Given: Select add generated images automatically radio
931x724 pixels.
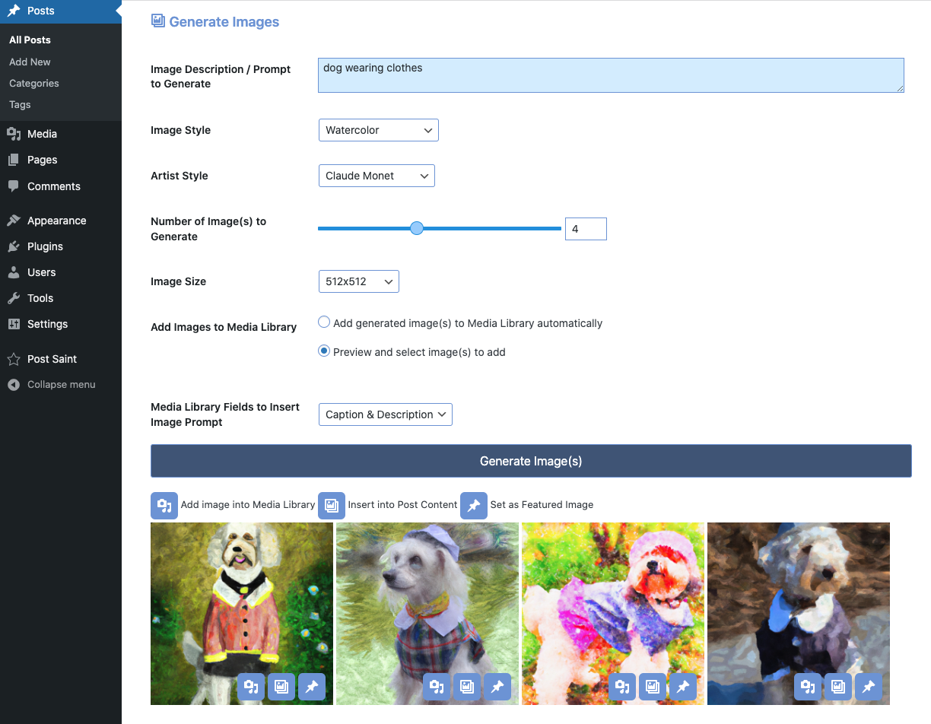Looking at the screenshot, I should (x=324, y=322).
